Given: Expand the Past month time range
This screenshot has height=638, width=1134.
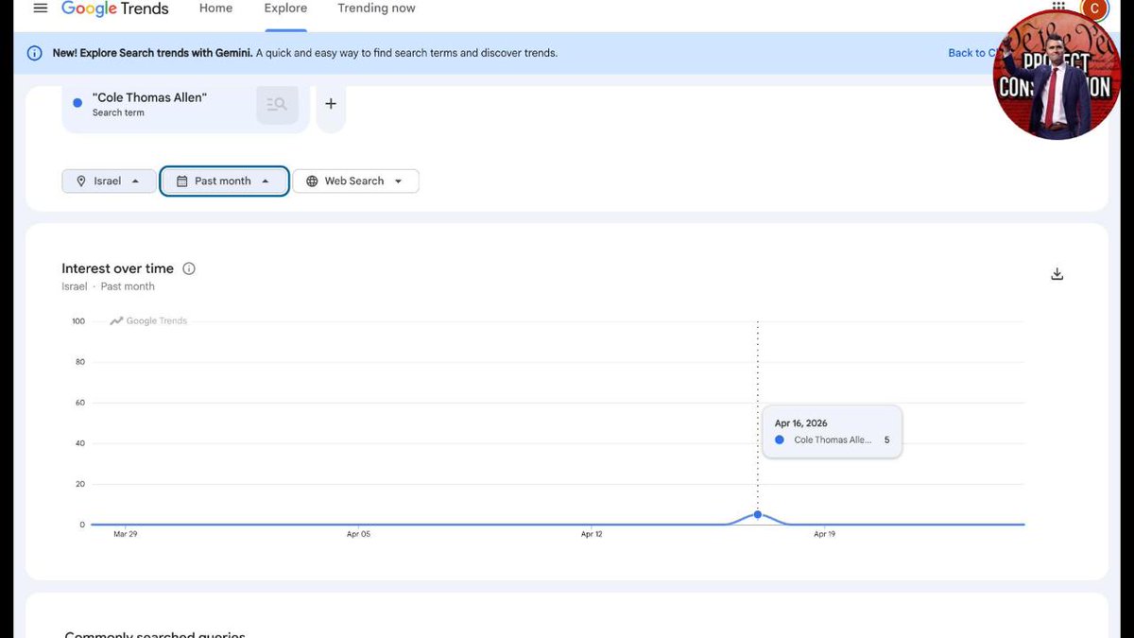Looking at the screenshot, I should click(x=224, y=181).
